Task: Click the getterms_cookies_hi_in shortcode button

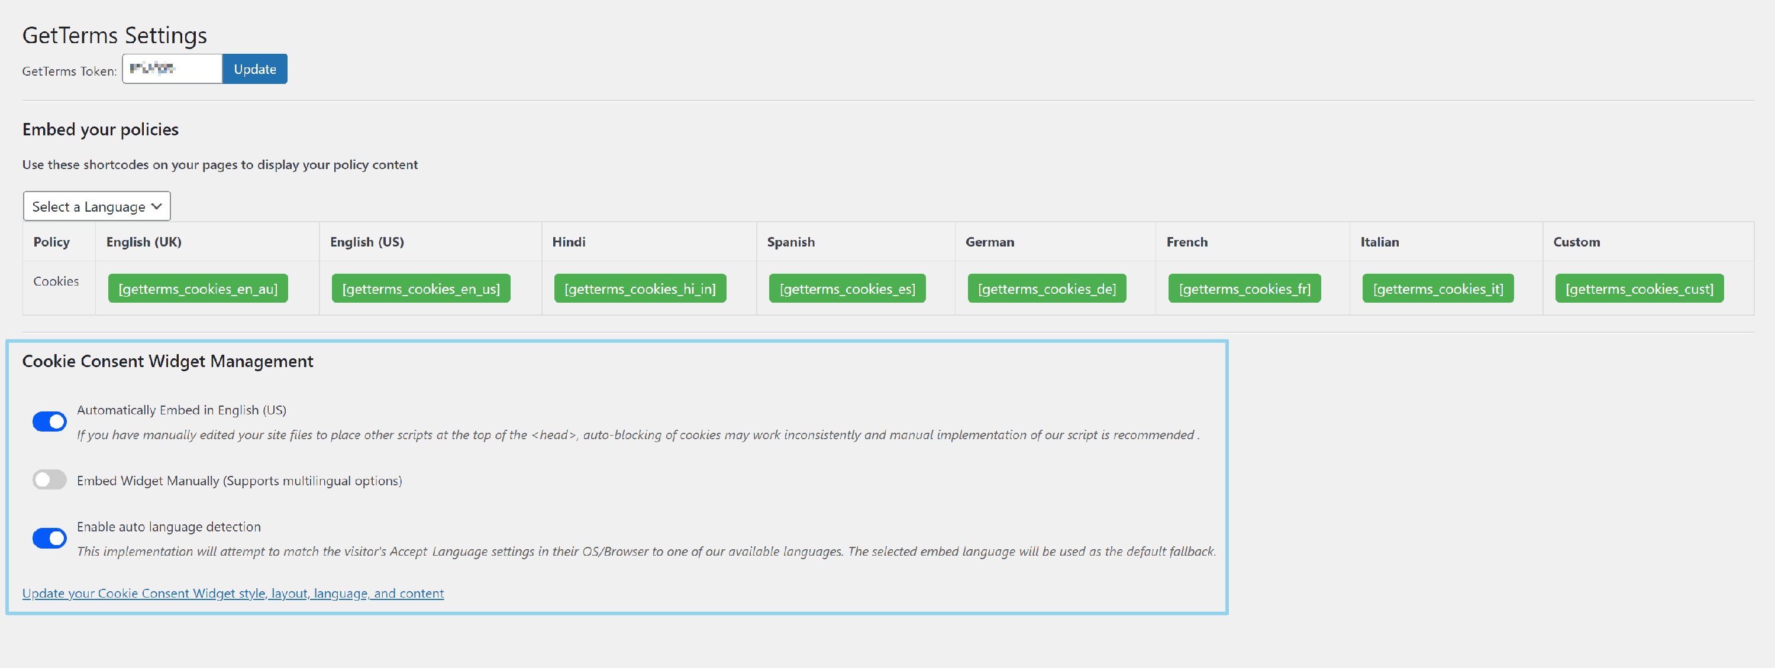Action: [640, 288]
